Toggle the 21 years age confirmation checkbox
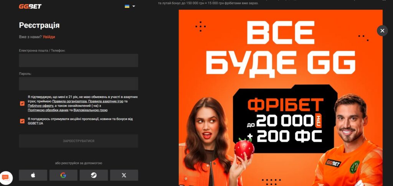 [x=22, y=104]
